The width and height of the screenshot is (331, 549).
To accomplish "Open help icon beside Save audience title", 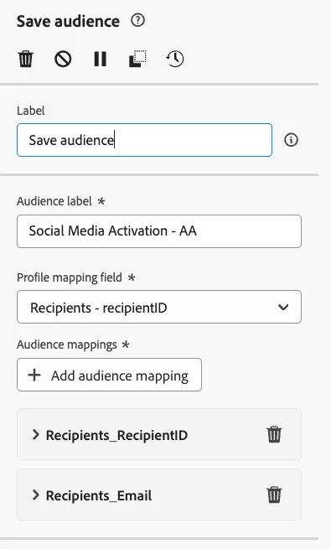I will tap(138, 20).
